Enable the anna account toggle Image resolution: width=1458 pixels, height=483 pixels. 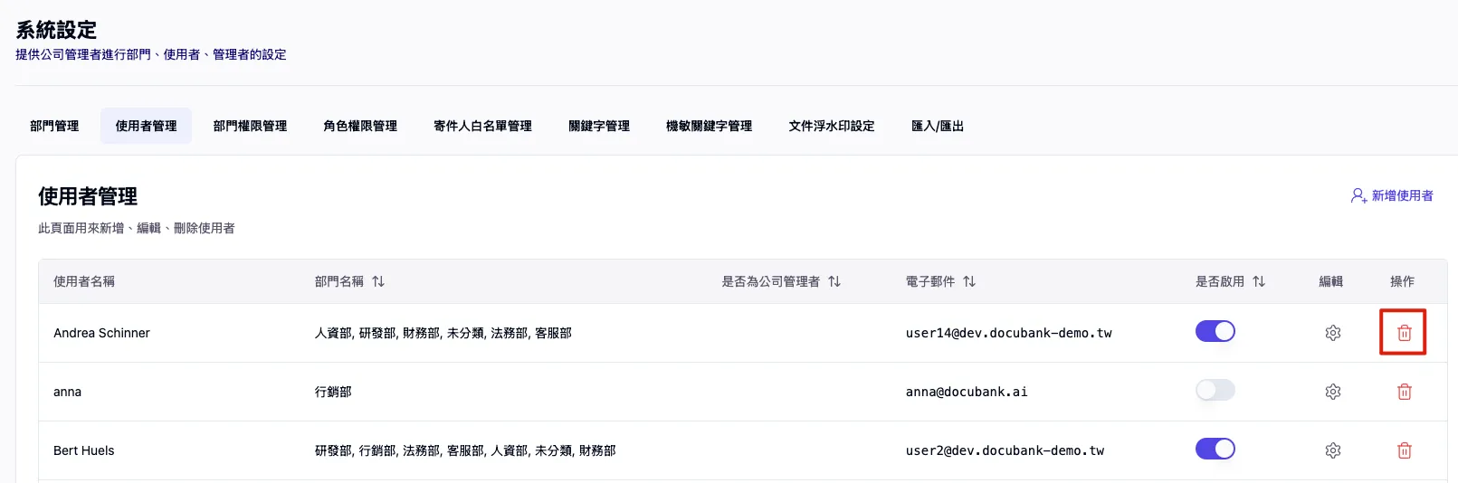tap(1215, 390)
